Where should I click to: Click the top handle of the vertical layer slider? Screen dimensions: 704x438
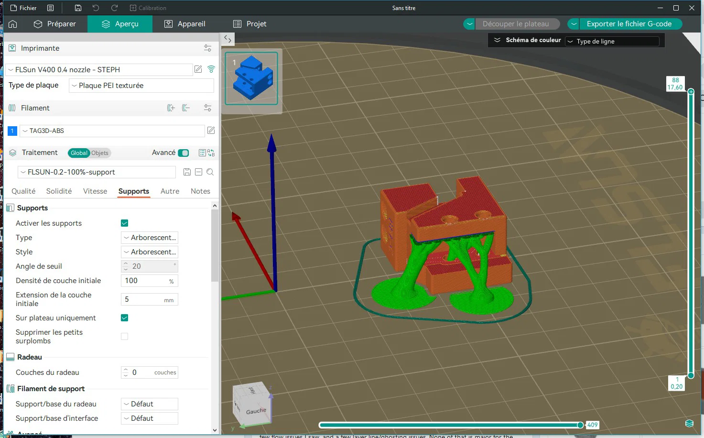(691, 91)
